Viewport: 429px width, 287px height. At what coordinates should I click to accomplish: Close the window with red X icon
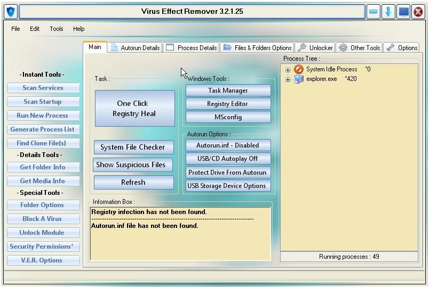pos(418,12)
